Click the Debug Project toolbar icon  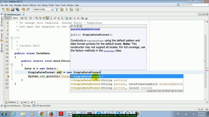pyautogui.click(x=71, y=9)
